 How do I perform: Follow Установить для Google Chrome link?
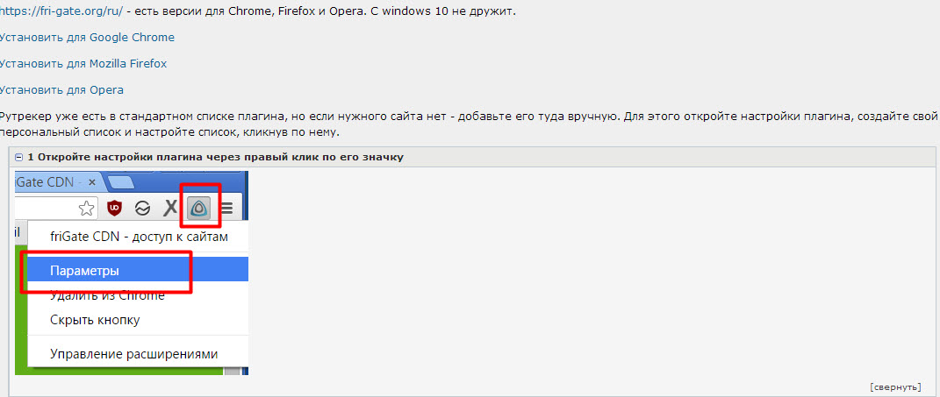(87, 37)
